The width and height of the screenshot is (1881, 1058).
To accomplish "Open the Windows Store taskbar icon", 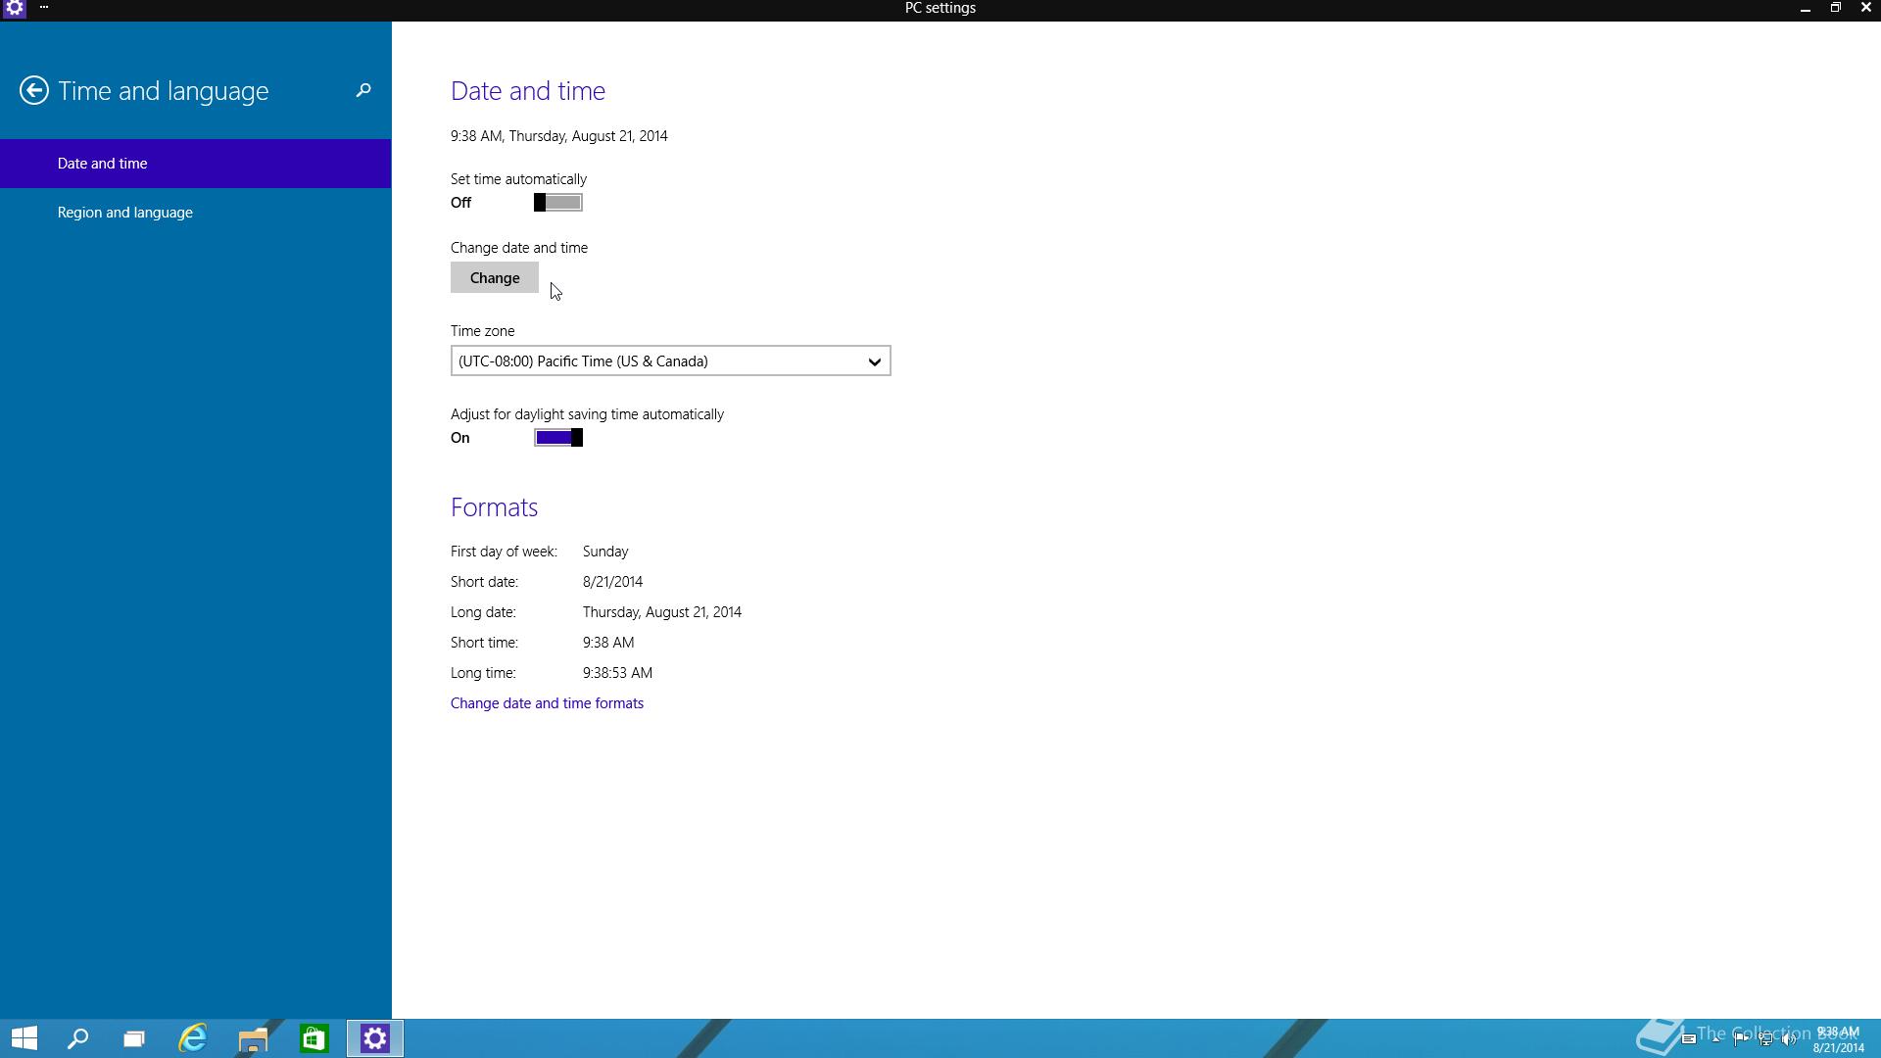I will pos(313,1038).
